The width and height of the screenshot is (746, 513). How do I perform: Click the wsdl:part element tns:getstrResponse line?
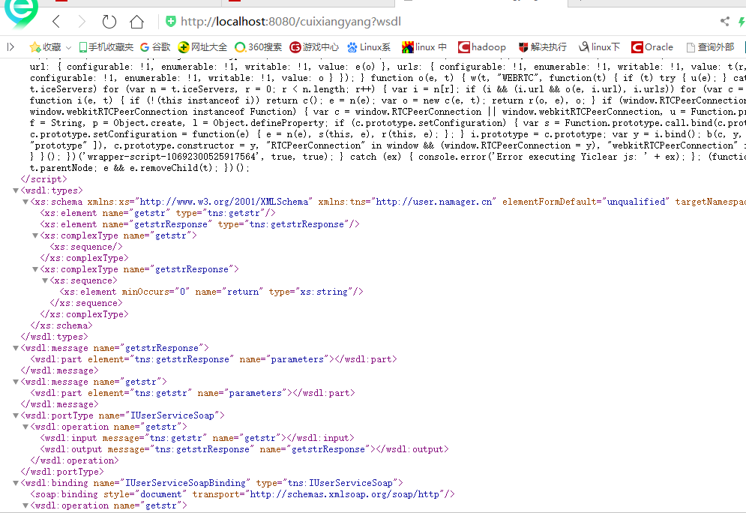coord(214,359)
